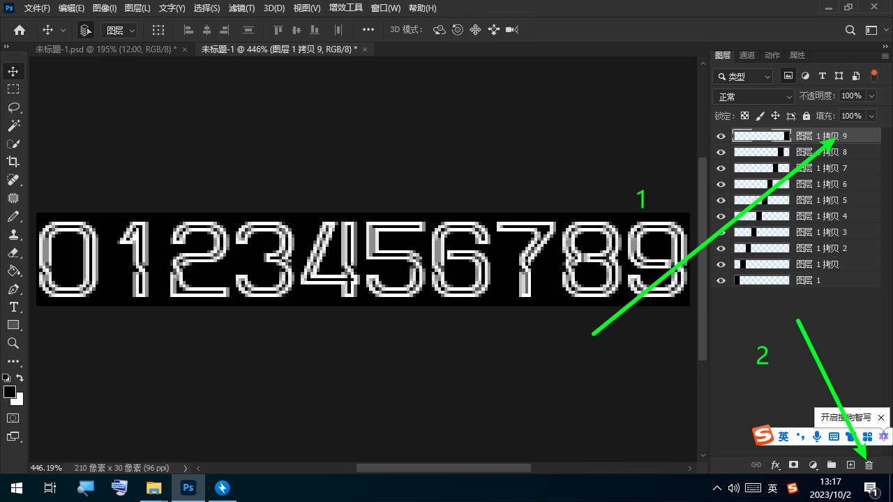Select the Eraser tool
The height and width of the screenshot is (502, 893).
click(x=13, y=252)
